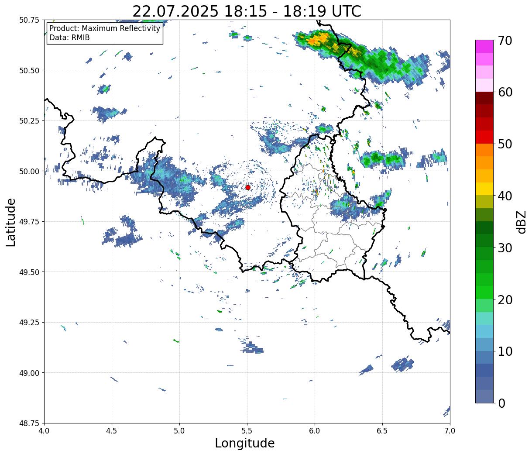Click the latitude tick label 50.50
532x454 pixels.
click(29, 70)
